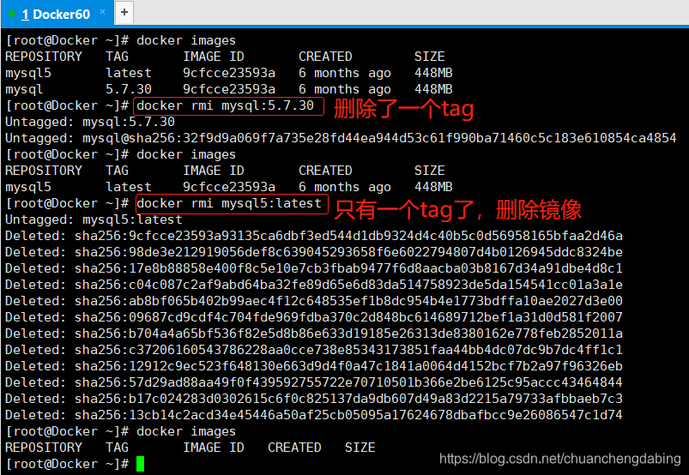The width and height of the screenshot is (689, 475).
Task: Close the Docker60 tab
Action: point(102,12)
